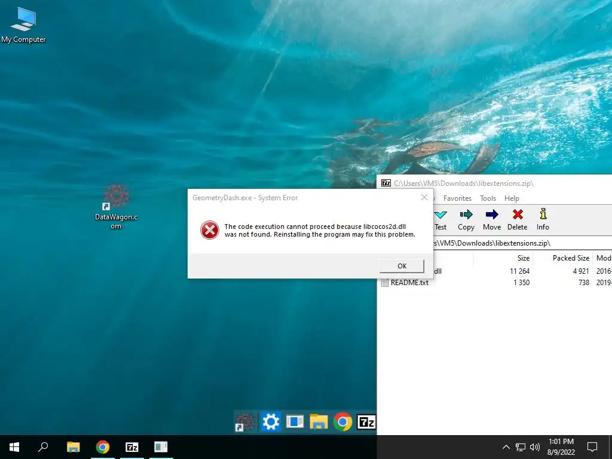Click the Info icon in the 7-Zip toolbar
612x459 pixels.
[543, 220]
